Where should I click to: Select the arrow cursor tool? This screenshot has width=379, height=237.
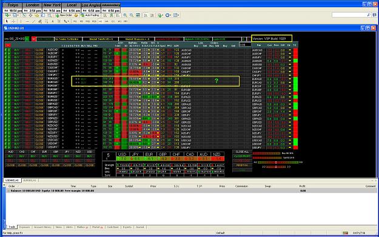point(7,21)
